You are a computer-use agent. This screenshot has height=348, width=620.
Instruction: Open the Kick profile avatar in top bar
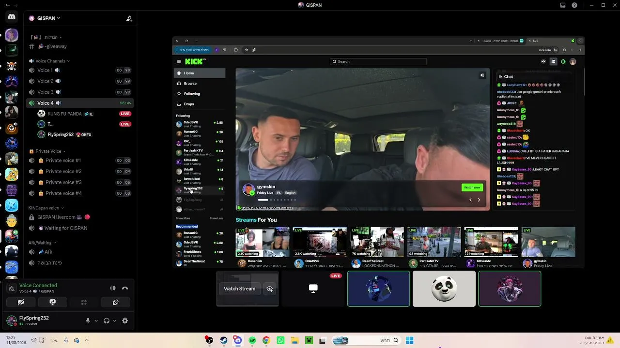[x=573, y=61]
